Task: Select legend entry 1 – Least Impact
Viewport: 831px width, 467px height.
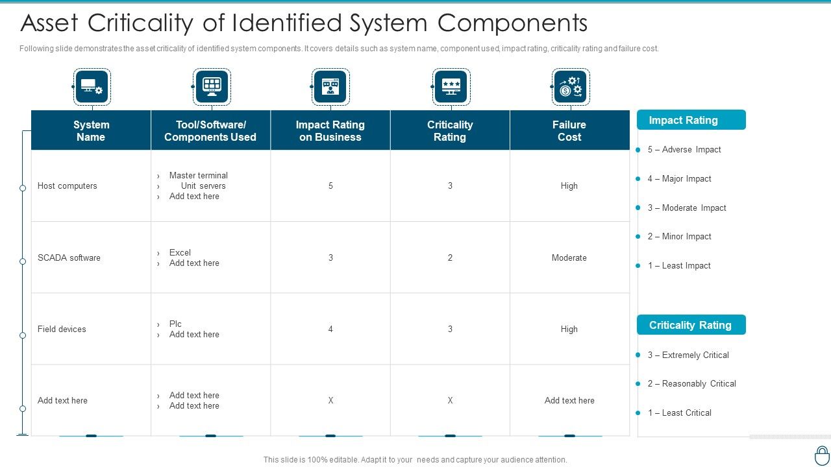Action: click(x=679, y=265)
